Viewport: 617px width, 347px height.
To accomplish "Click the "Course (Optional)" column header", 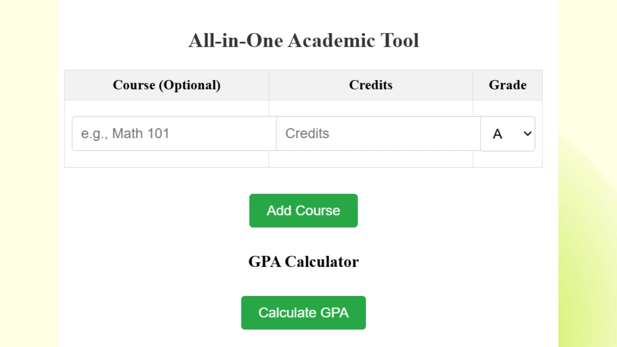I will tap(167, 85).
